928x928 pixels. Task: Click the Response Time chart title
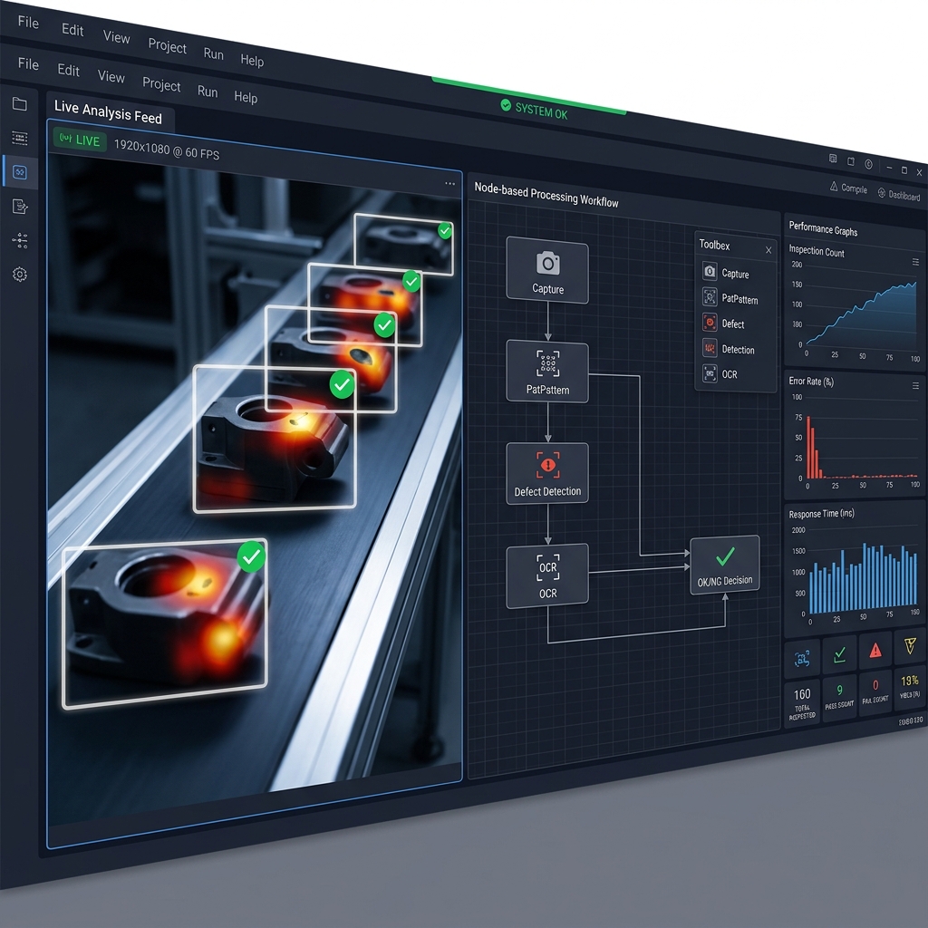tap(821, 514)
